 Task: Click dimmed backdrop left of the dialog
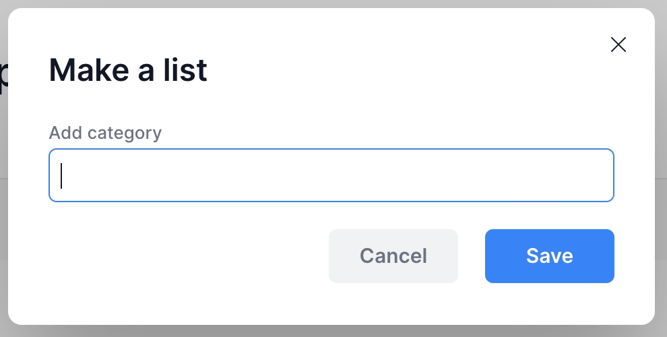click(x=3, y=202)
